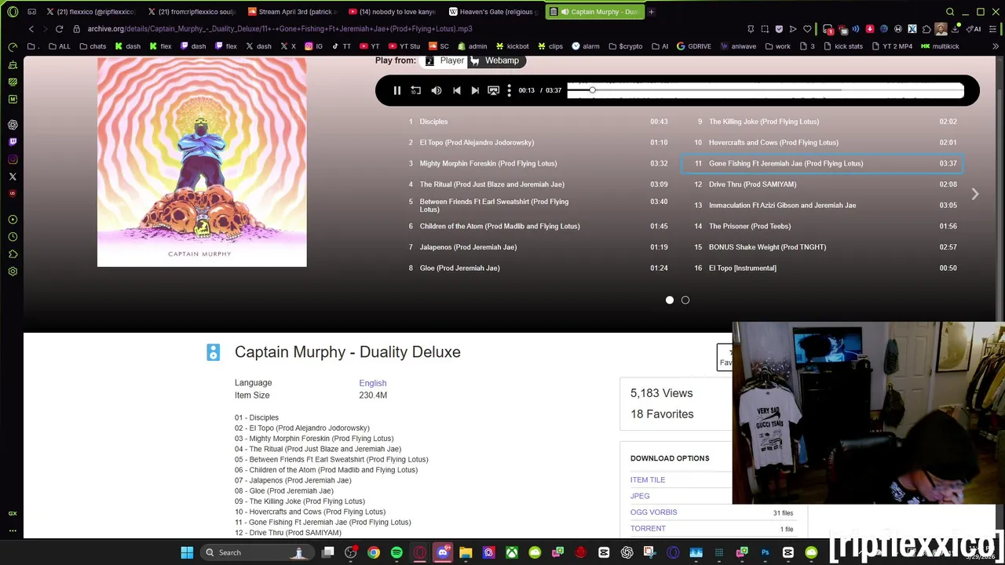
Task: Expand the kick stats bookmark folder
Action: coord(842,46)
